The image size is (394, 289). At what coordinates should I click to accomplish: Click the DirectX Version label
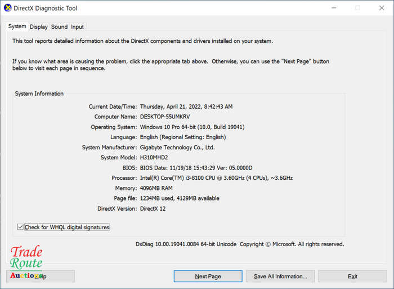(x=117, y=208)
